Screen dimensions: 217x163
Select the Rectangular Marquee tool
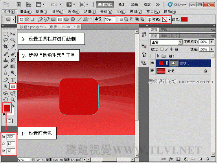[x=6, y=34]
